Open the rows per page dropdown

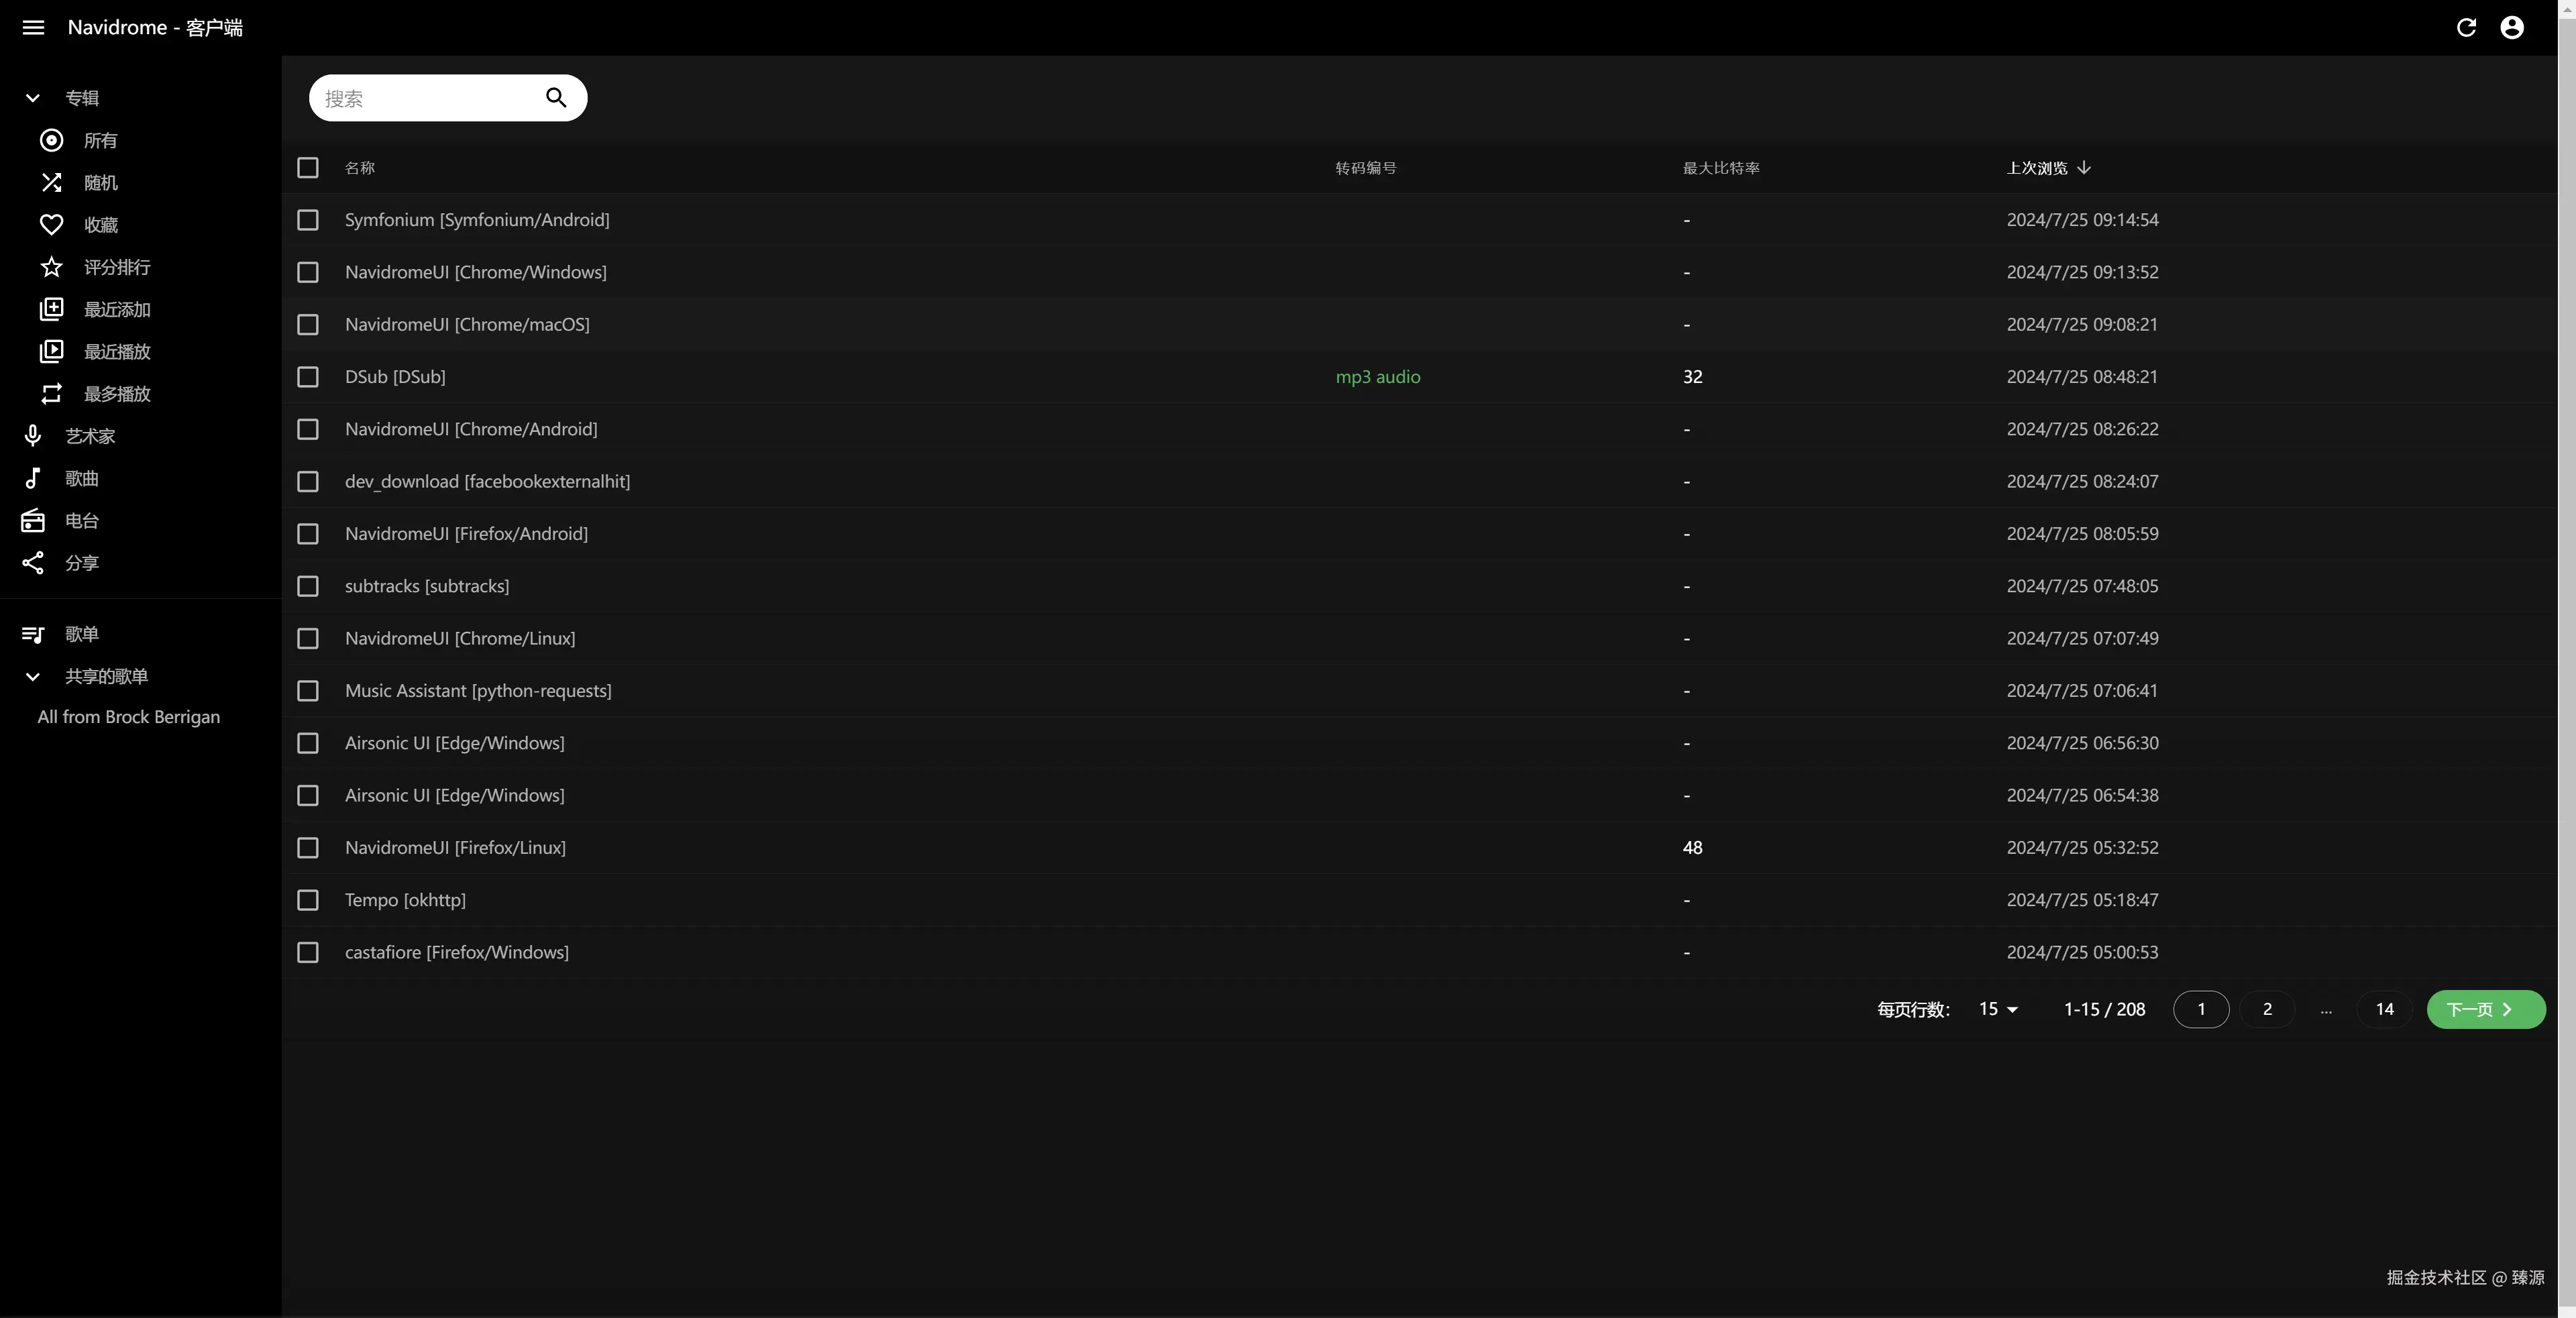tap(1998, 1009)
